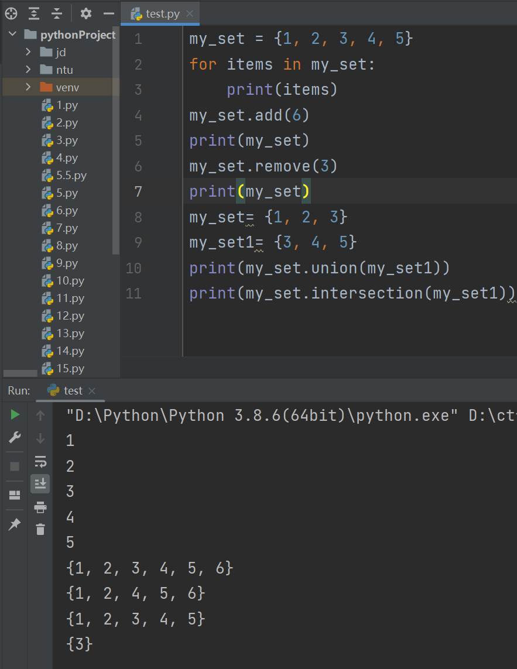The image size is (517, 669).
Task: Hide the project panel with minus icon
Action: 108,13
